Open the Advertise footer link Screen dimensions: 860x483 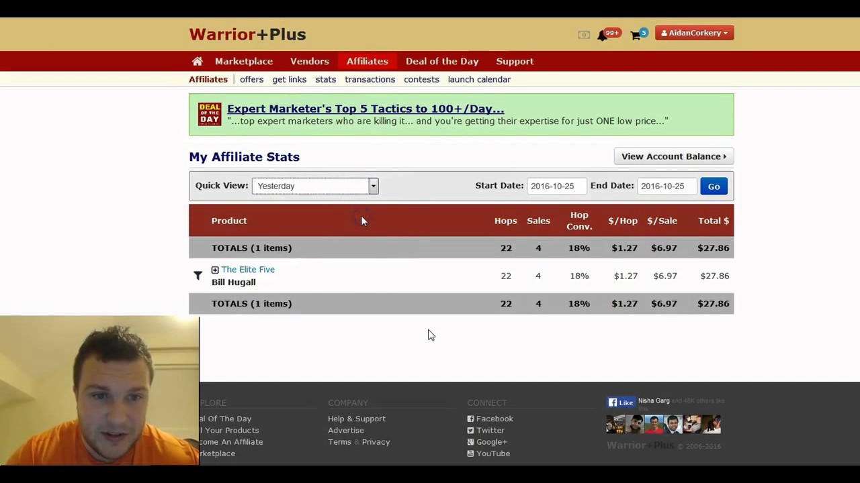346,430
